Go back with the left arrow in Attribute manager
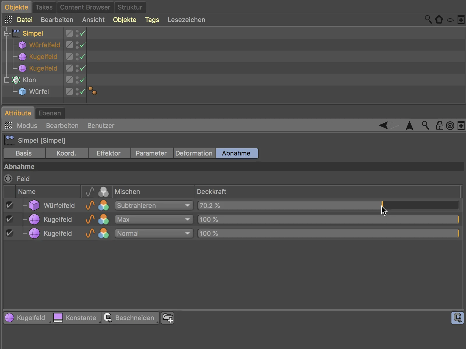 point(383,125)
